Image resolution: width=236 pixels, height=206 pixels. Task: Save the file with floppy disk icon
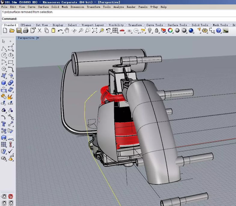tap(19, 31)
